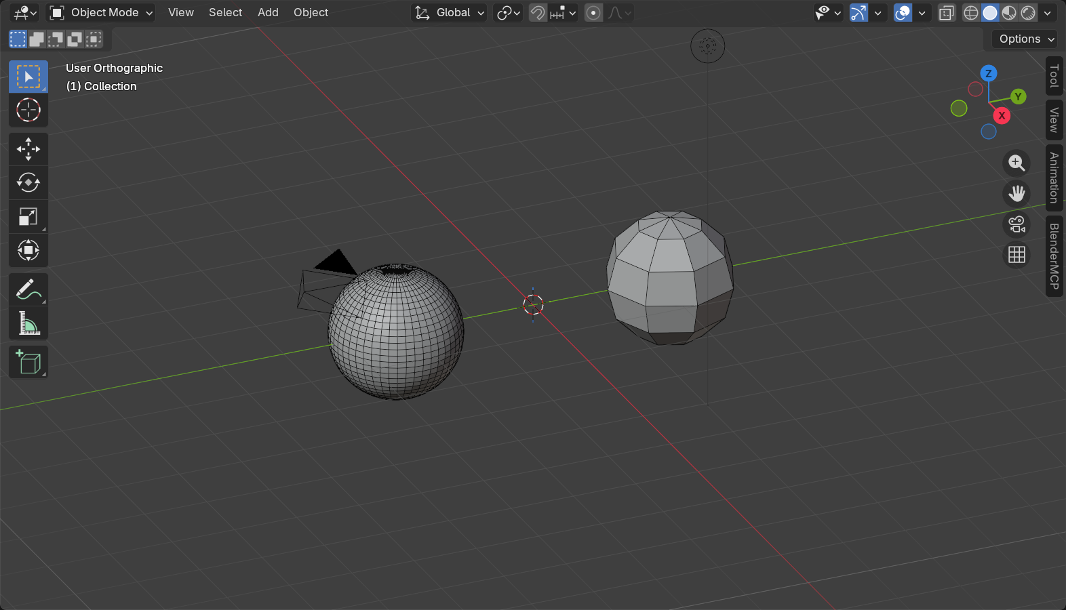This screenshot has height=610, width=1066.
Task: Select the low-poly sphere object
Action: [670, 278]
